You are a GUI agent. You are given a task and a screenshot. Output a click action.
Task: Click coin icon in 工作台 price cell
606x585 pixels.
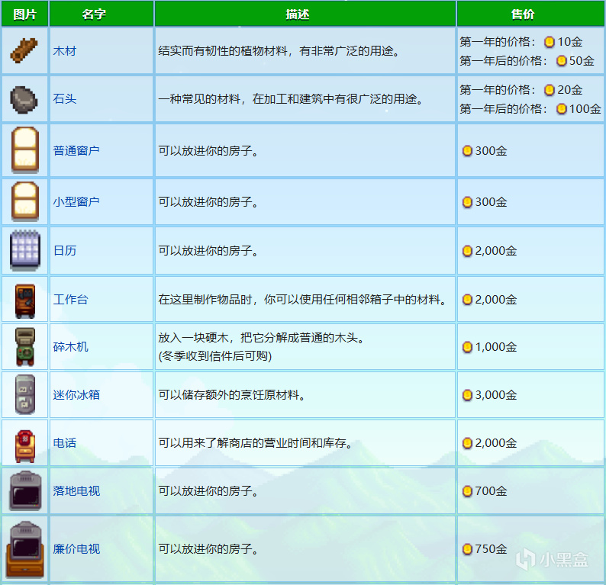tap(467, 300)
